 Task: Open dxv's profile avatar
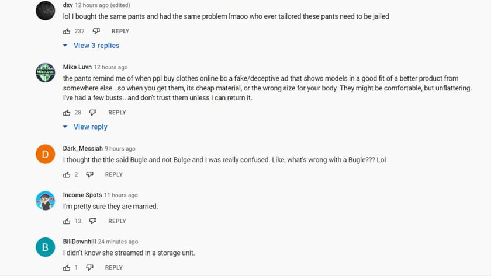[46, 11]
